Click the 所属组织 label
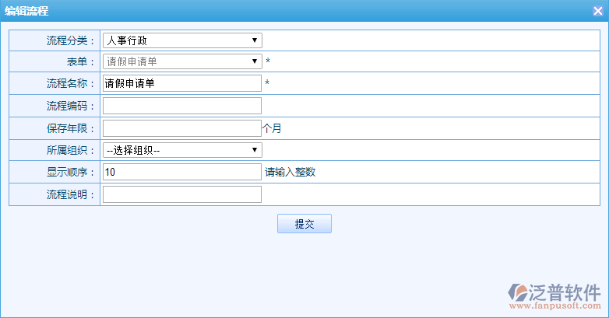Image resolution: width=609 pixels, height=318 pixels. pos(70,150)
